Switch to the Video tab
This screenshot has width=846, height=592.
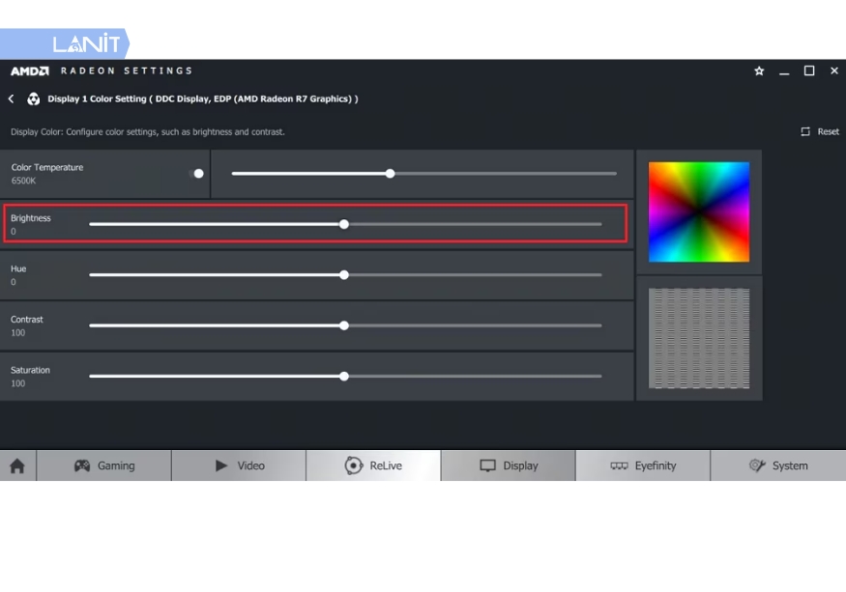click(239, 465)
